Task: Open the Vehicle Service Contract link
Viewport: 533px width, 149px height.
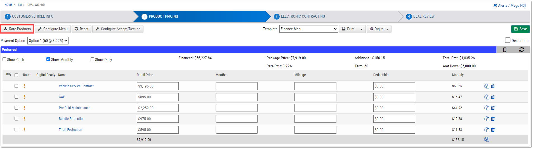Action: tap(76, 86)
